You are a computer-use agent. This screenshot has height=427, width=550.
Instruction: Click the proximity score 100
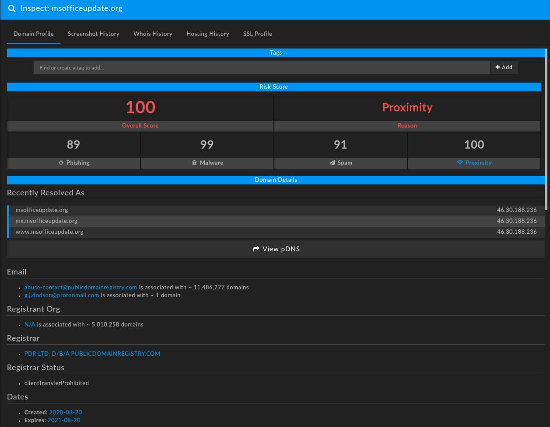(x=474, y=145)
